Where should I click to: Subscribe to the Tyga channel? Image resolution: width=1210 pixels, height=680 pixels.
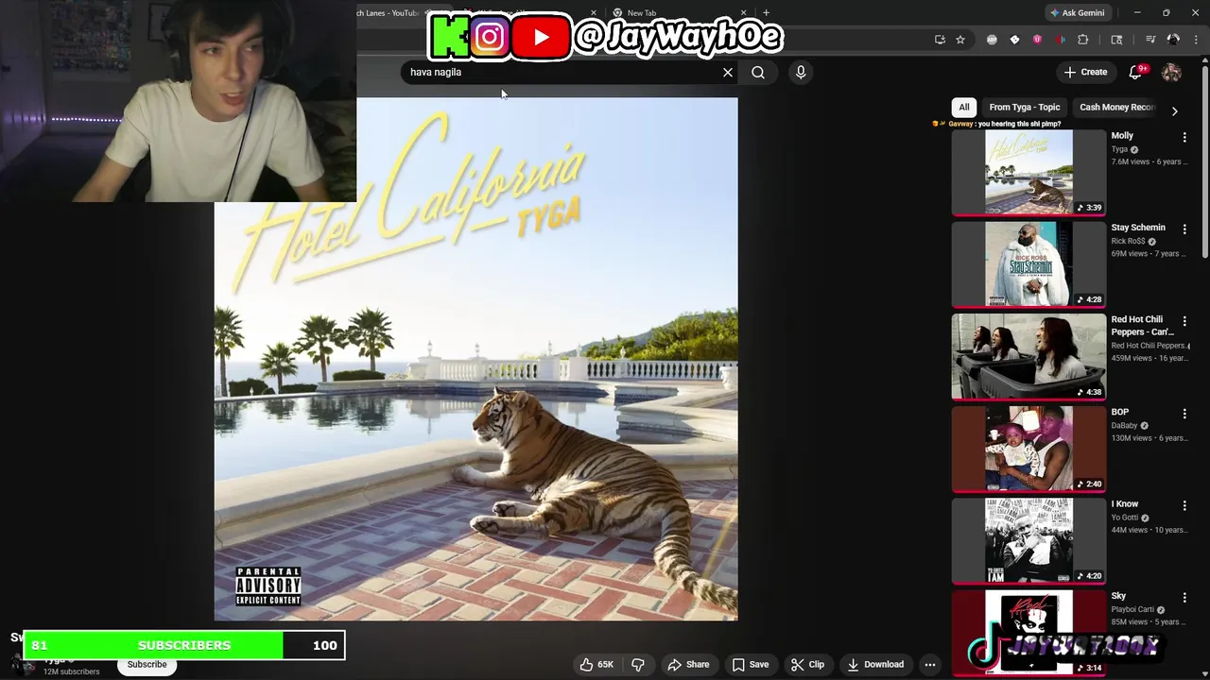click(x=147, y=664)
